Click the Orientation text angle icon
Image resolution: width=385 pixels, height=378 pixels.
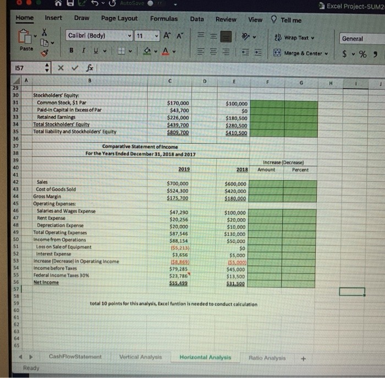(x=245, y=37)
